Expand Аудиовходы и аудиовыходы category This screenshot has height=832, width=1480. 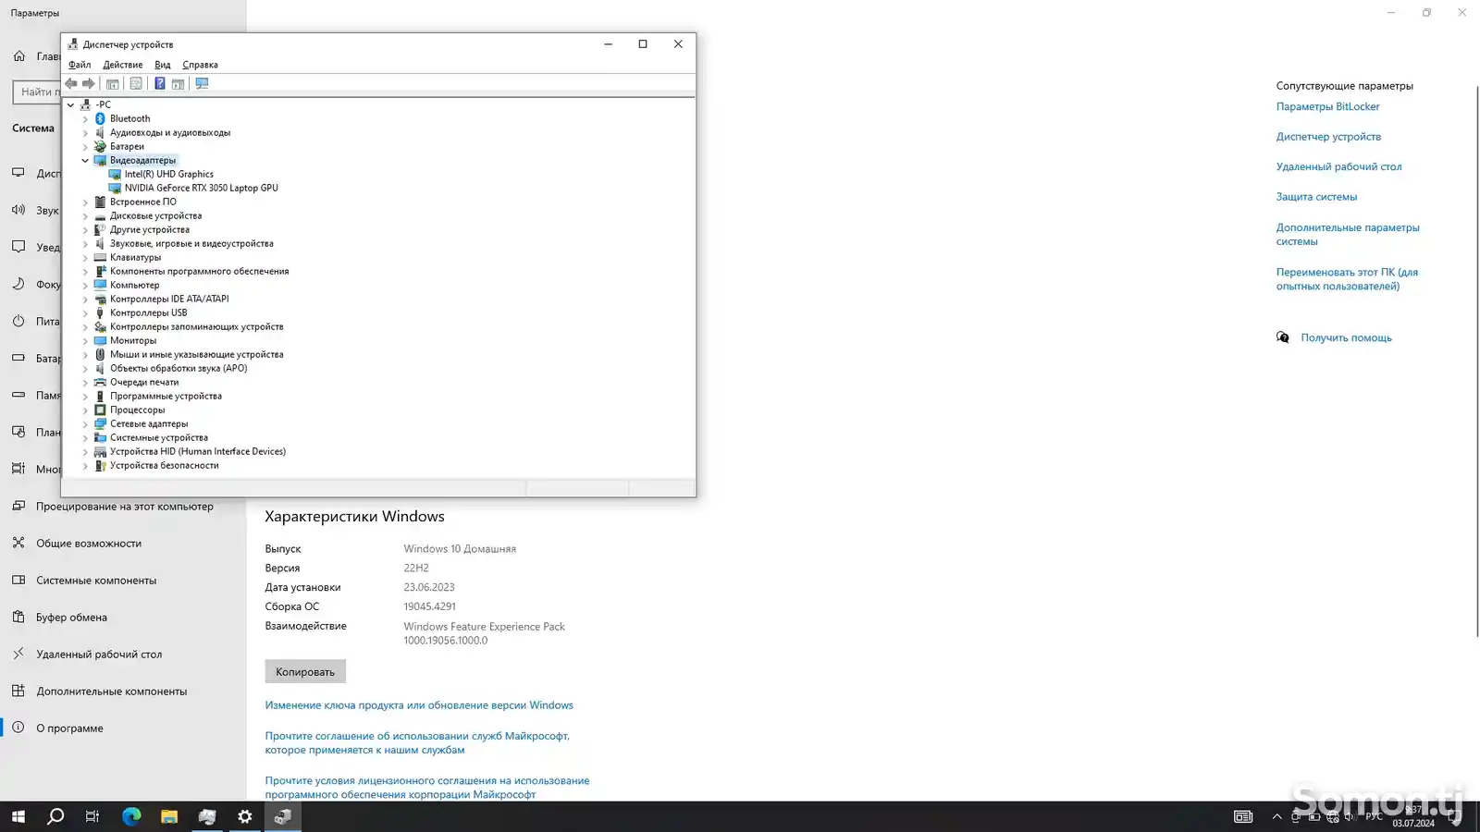[x=85, y=132]
